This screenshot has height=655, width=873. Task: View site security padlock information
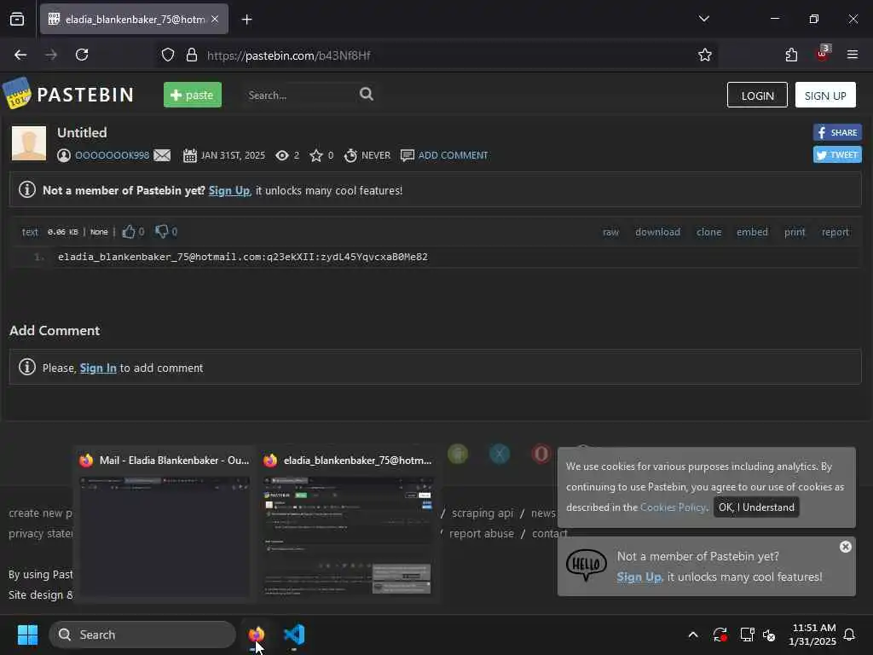point(192,55)
